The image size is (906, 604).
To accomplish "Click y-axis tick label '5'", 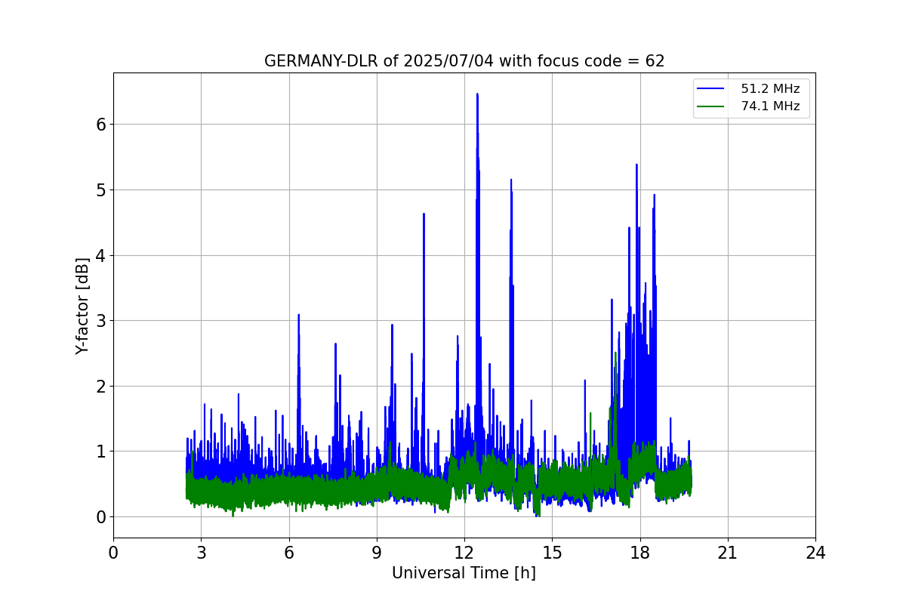I will pos(100,190).
